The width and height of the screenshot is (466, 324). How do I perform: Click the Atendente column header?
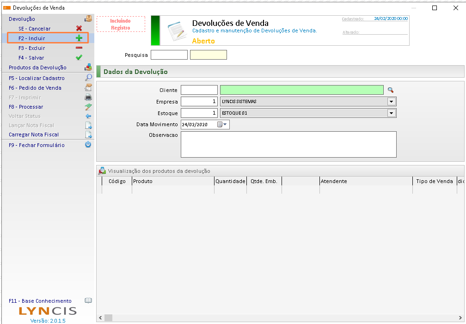tap(365, 181)
